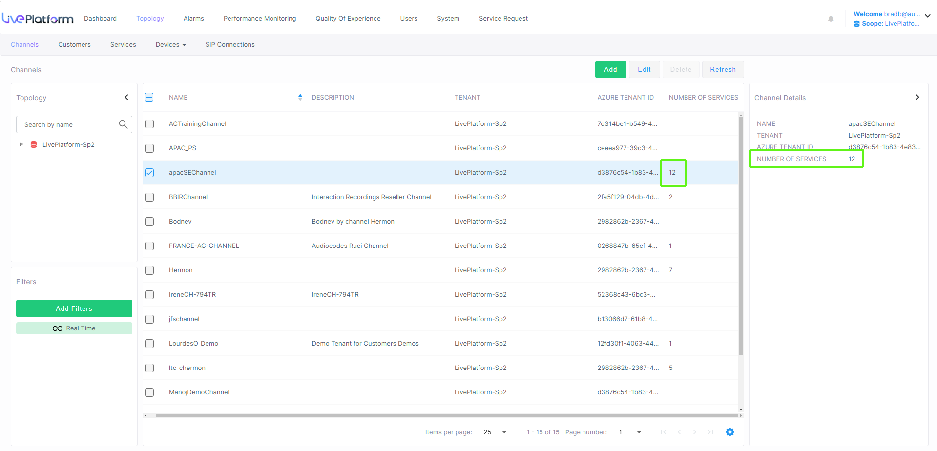Switch to the Channels tab
937x451 pixels.
pyautogui.click(x=24, y=44)
